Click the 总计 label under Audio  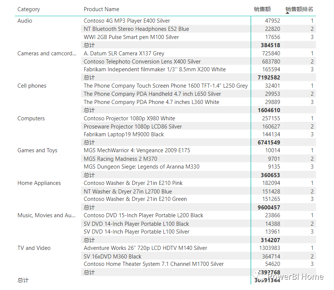pyautogui.click(x=89, y=45)
